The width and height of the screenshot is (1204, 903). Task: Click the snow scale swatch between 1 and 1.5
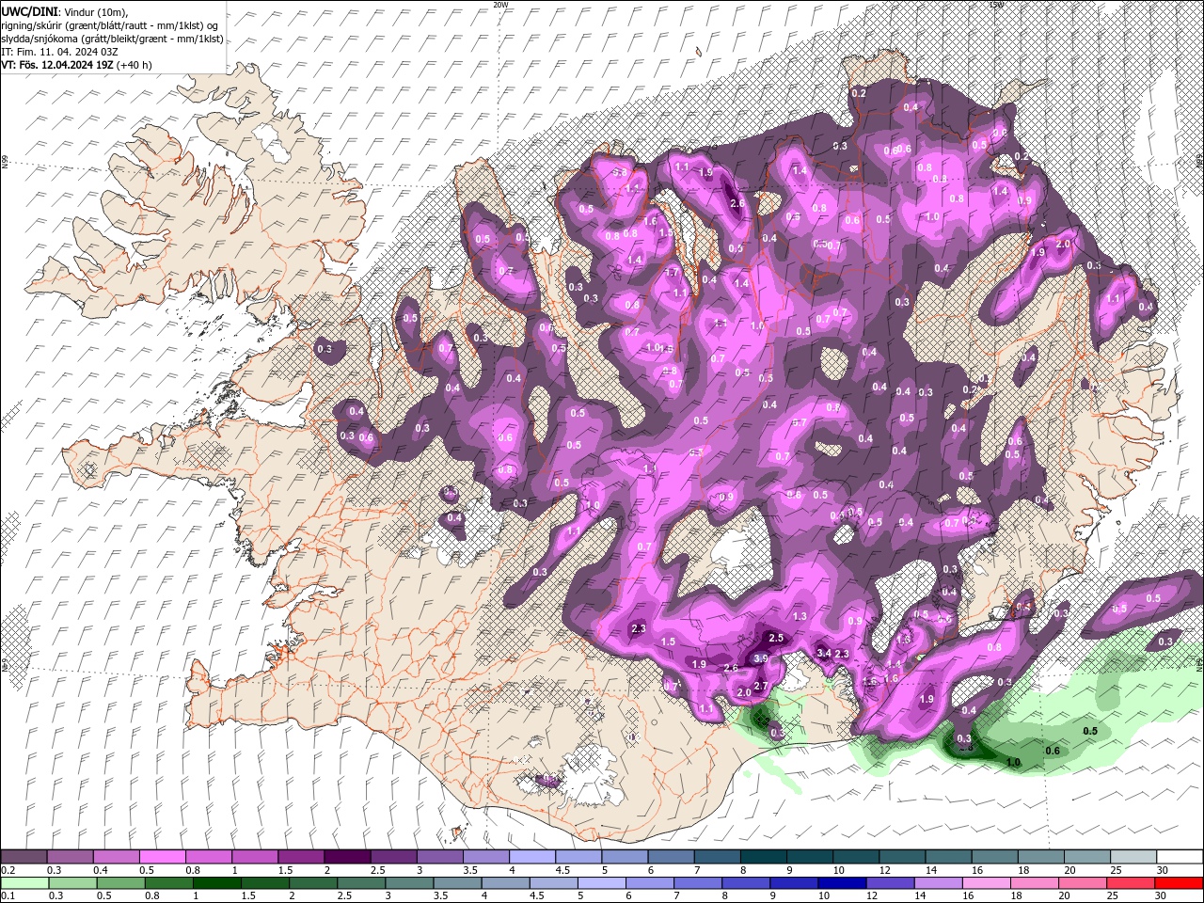pyautogui.click(x=255, y=857)
